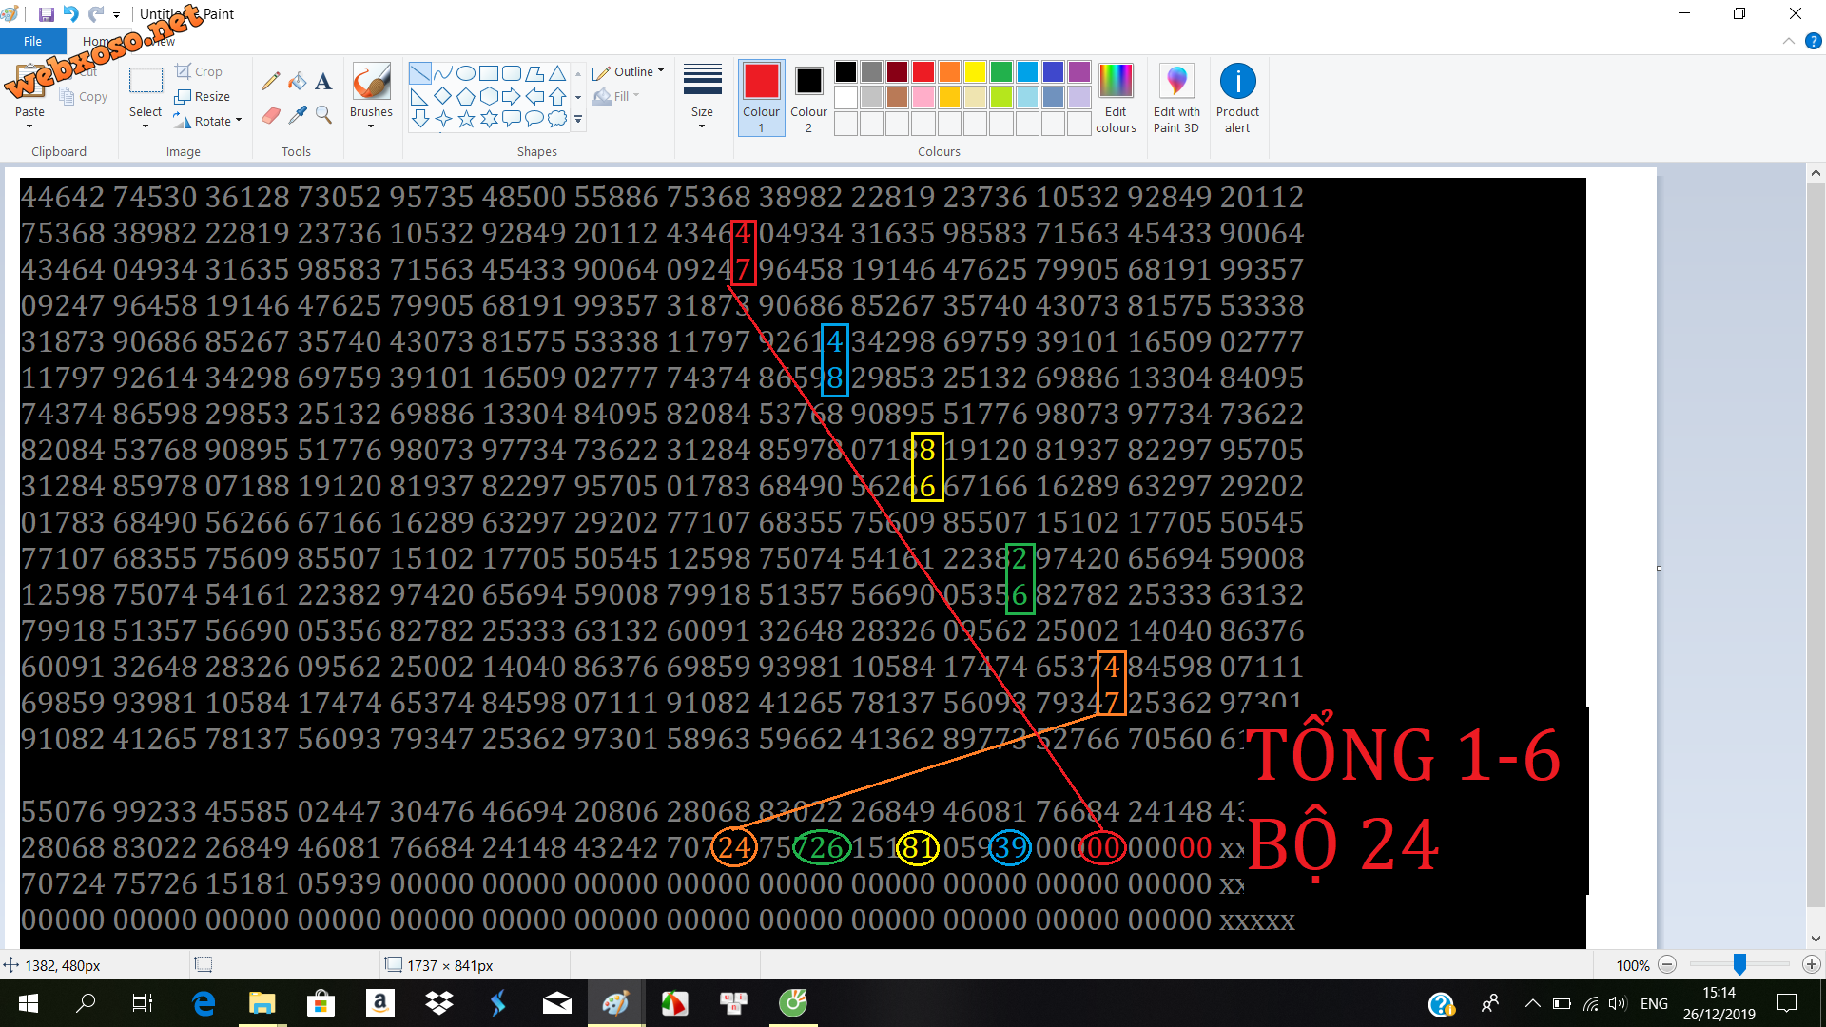Click the zoom in plus button

coord(1811,965)
